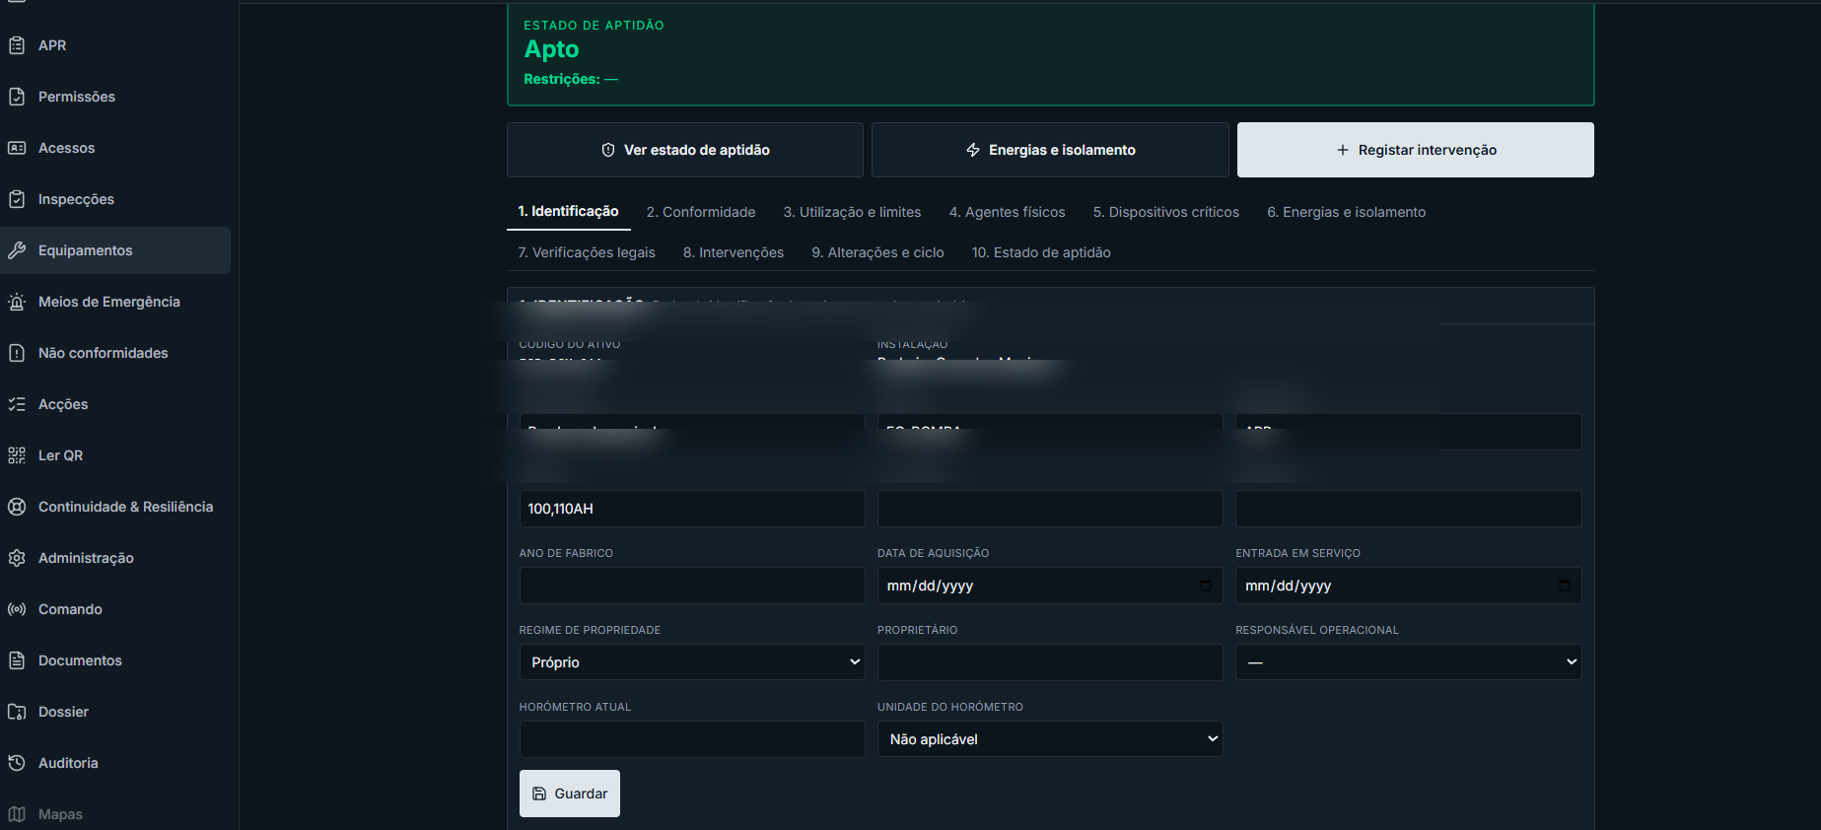Click field containing 100,110AH
The width and height of the screenshot is (1821, 830).
tap(692, 509)
